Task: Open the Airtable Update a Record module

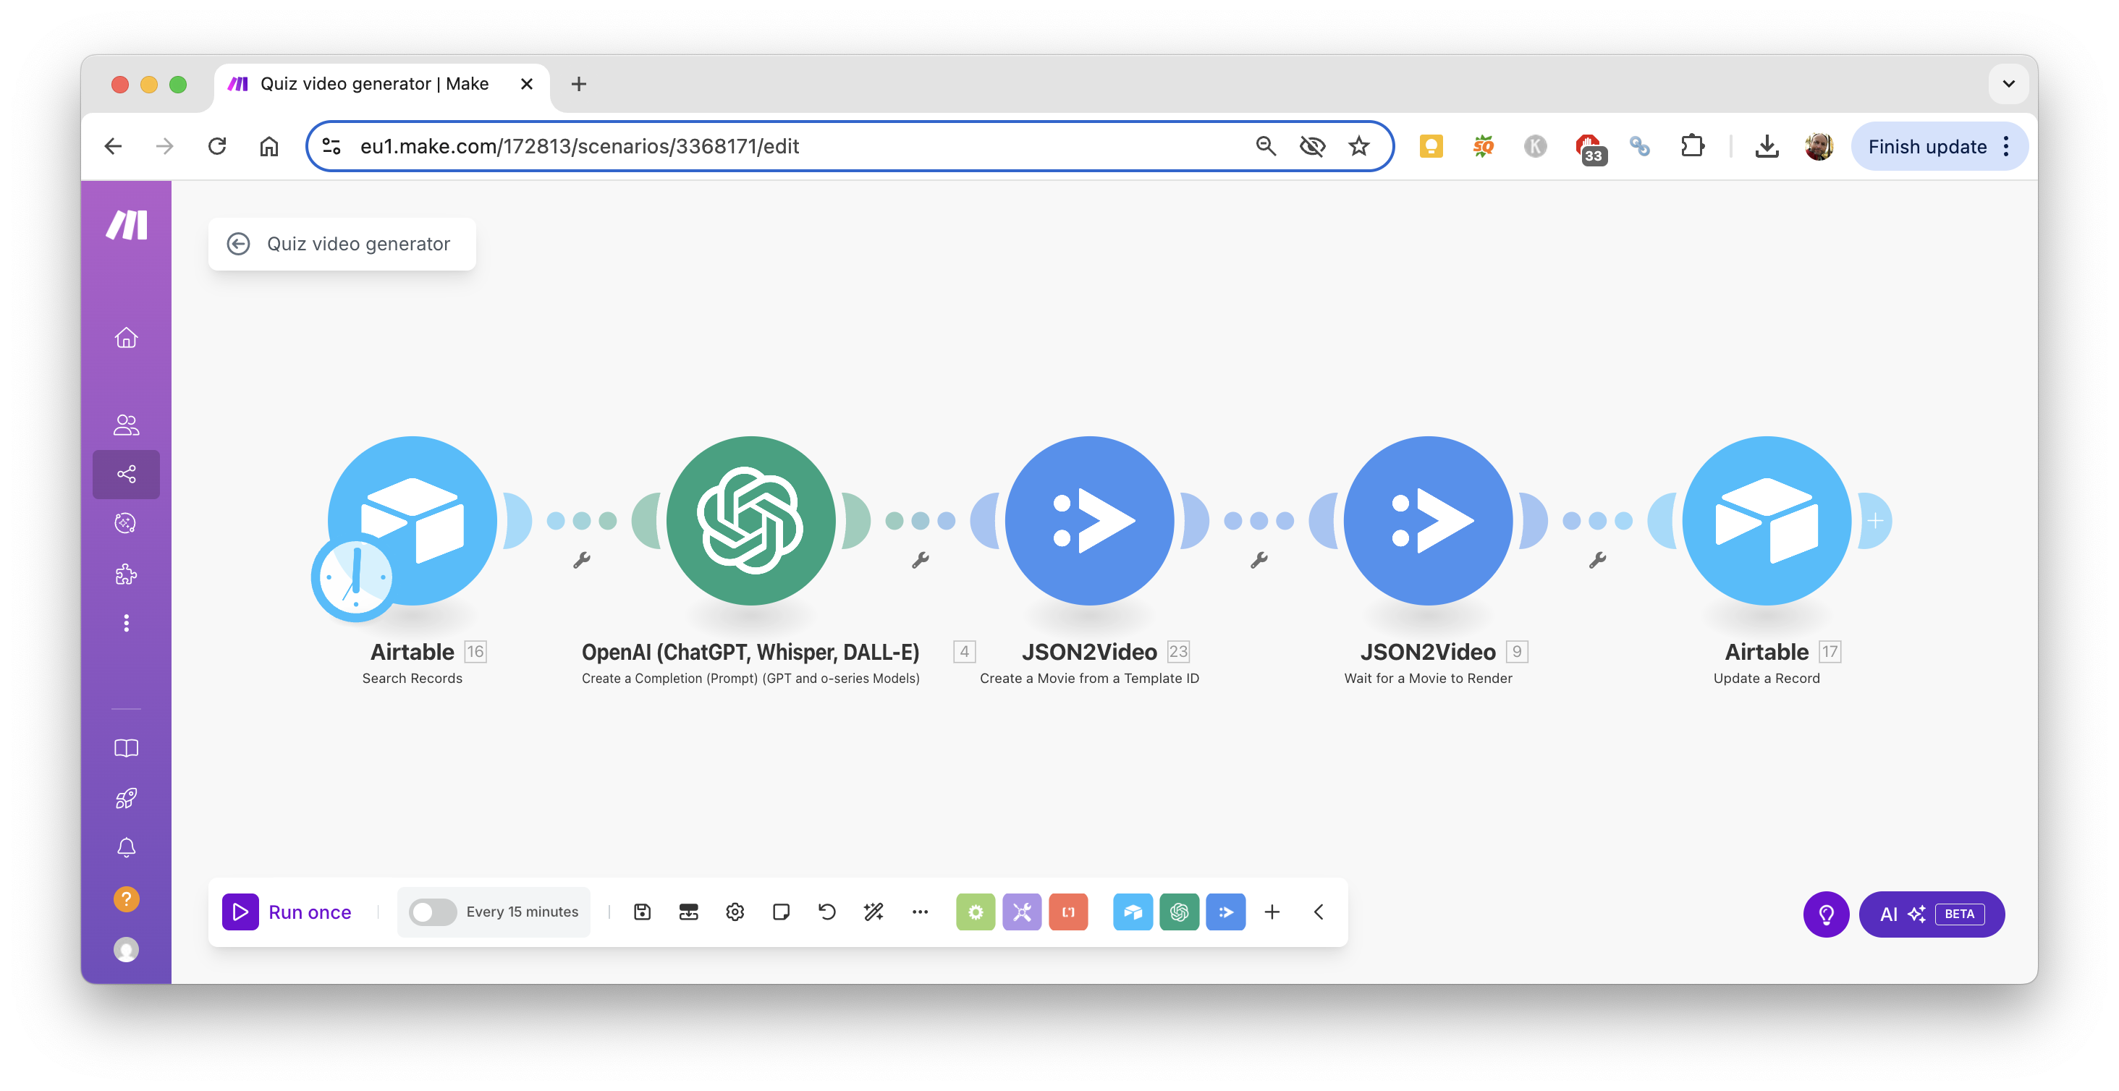Action: [1766, 520]
